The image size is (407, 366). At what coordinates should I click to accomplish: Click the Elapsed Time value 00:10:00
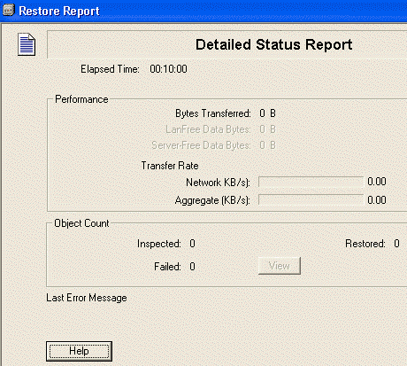(x=168, y=69)
